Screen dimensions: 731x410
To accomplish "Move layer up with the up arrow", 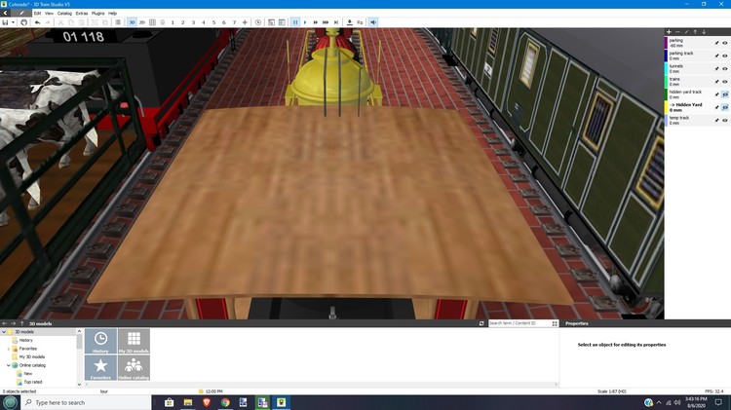I will [695, 32].
